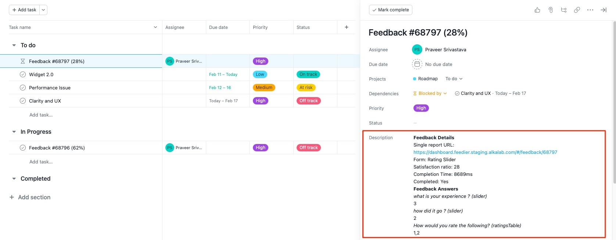Open the Task name column sort chevron

coord(155,27)
